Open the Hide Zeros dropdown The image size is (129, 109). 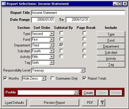pos(44,78)
